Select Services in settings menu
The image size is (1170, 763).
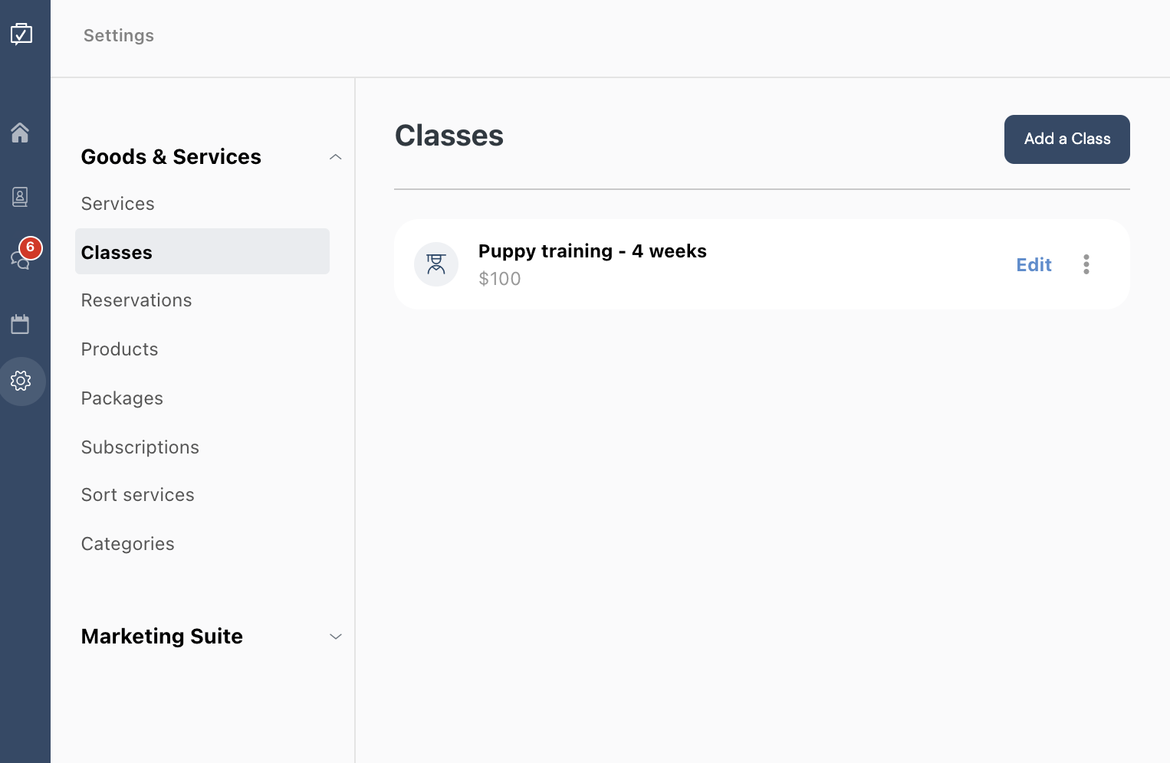pyautogui.click(x=118, y=204)
